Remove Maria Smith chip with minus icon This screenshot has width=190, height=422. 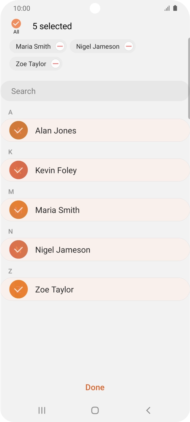pyautogui.click(x=60, y=46)
